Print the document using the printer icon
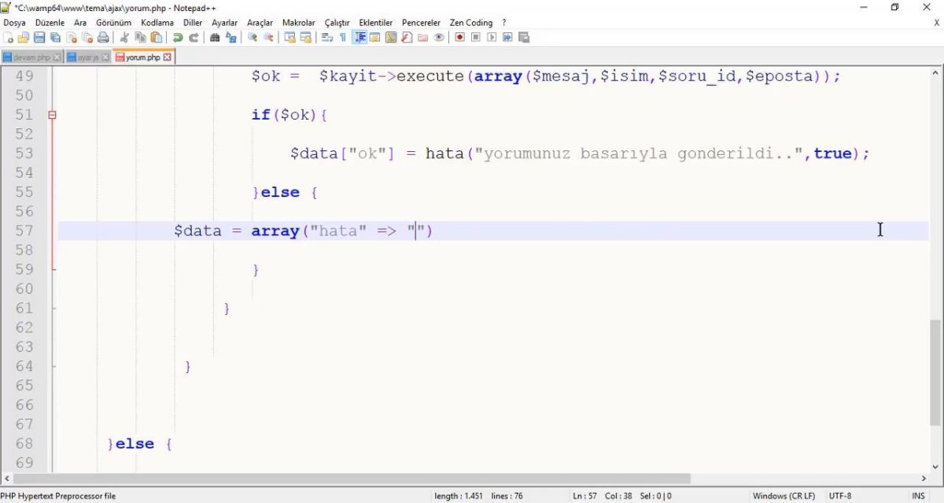This screenshot has height=503, width=944. (103, 37)
